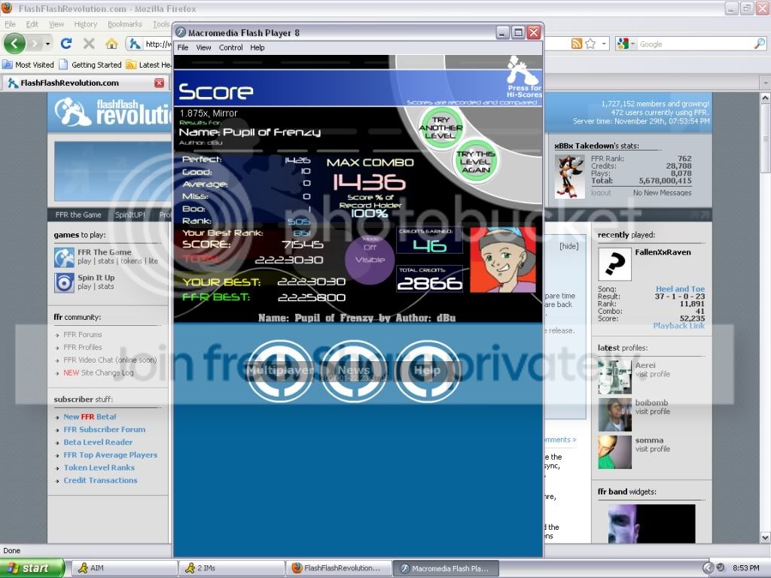Click the Windows Start button
Screen dimensions: 771x578
pyautogui.click(x=27, y=568)
